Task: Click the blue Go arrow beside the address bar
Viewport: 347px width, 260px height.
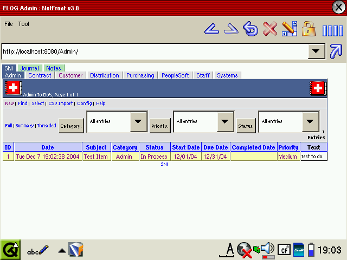Action: 336,51
